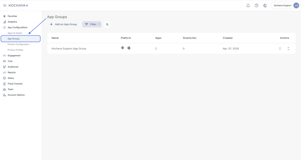Click the help question mark icon
This screenshot has height=160, width=301.
point(257,6)
